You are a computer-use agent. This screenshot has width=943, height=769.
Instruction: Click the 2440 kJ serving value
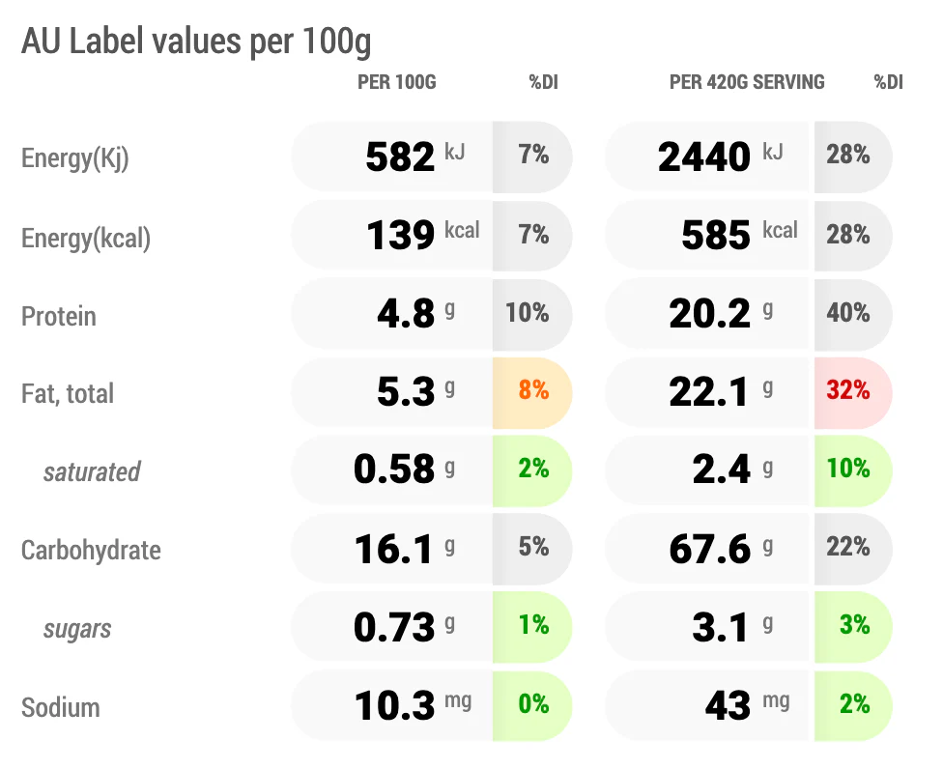pyautogui.click(x=720, y=157)
